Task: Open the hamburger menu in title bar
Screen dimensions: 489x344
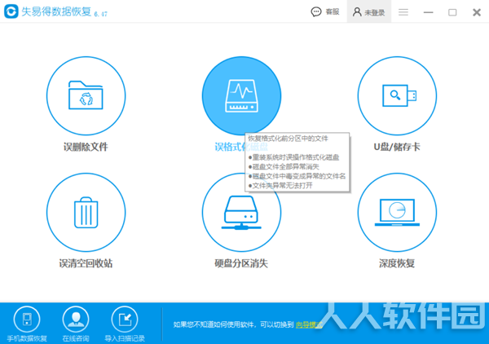Action: 403,12
